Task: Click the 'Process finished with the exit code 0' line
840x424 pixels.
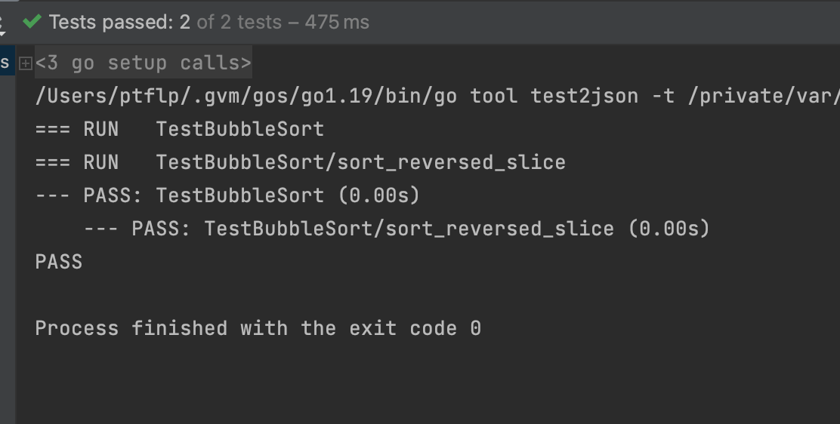Action: click(258, 329)
